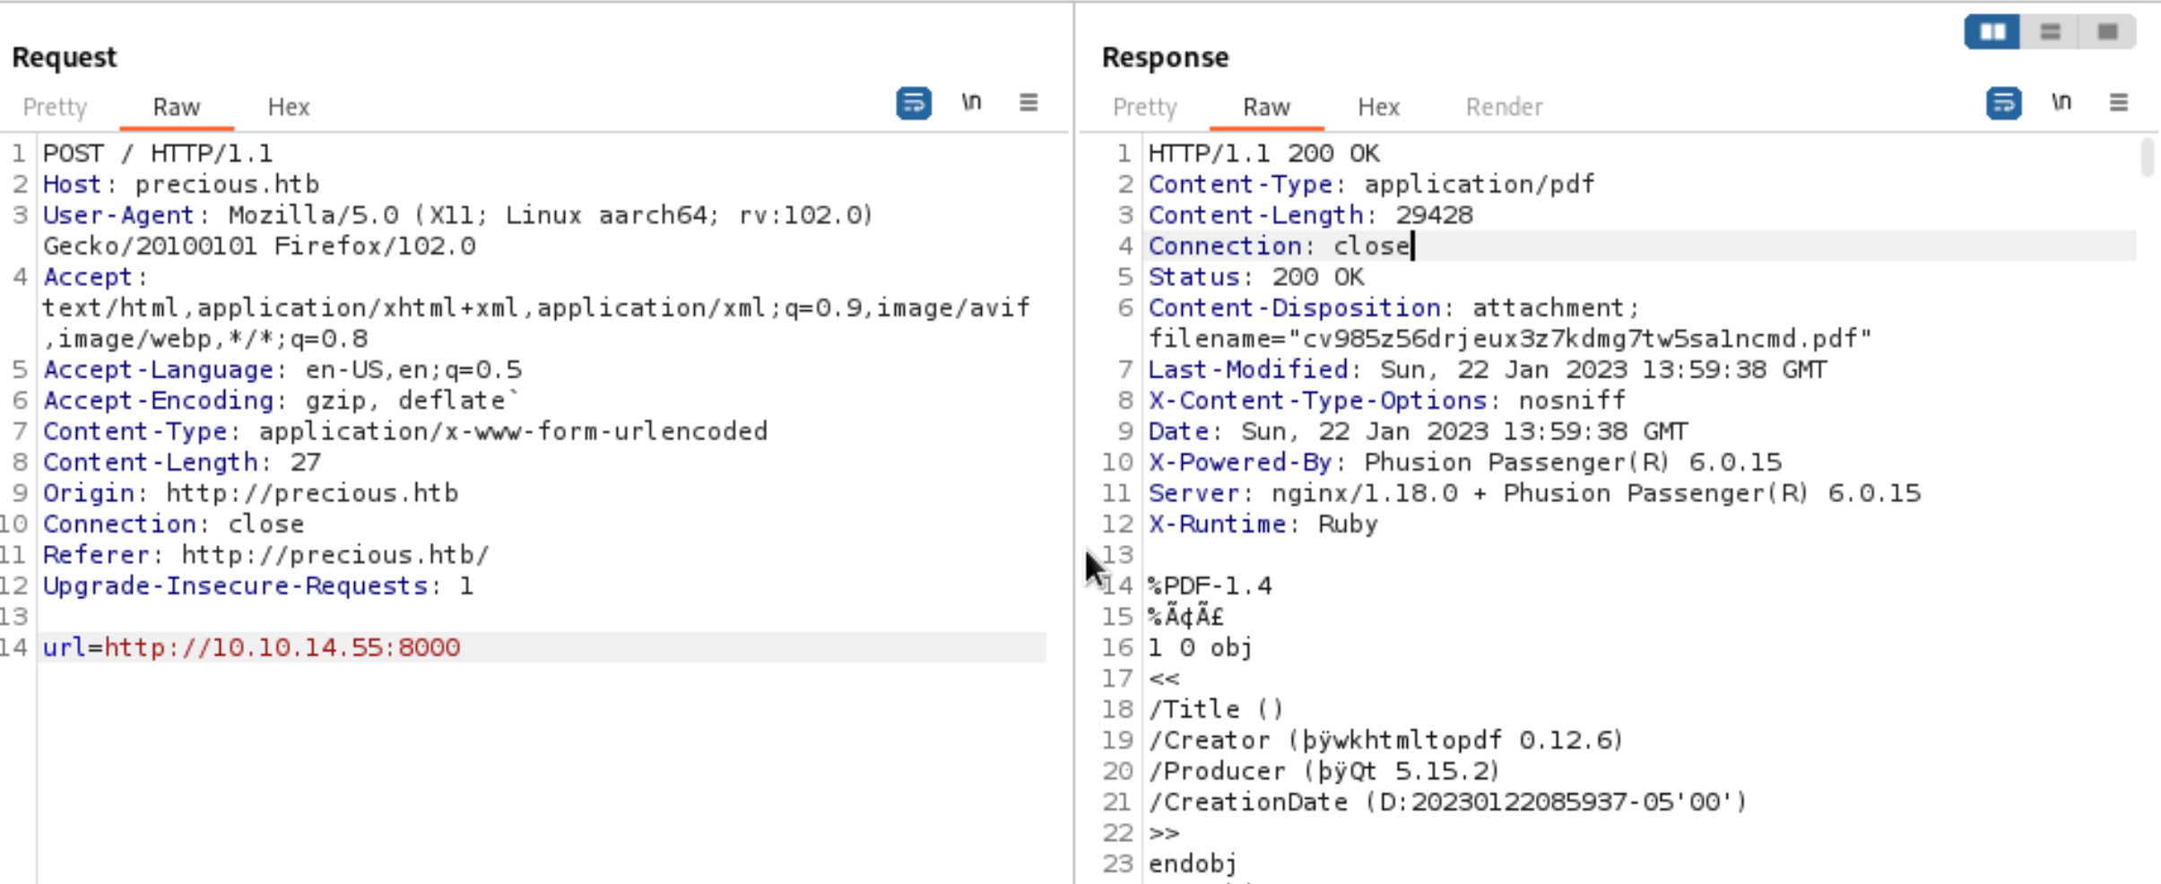Switch Response view to Raw tab
This screenshot has width=2161, height=884.
(x=1266, y=108)
